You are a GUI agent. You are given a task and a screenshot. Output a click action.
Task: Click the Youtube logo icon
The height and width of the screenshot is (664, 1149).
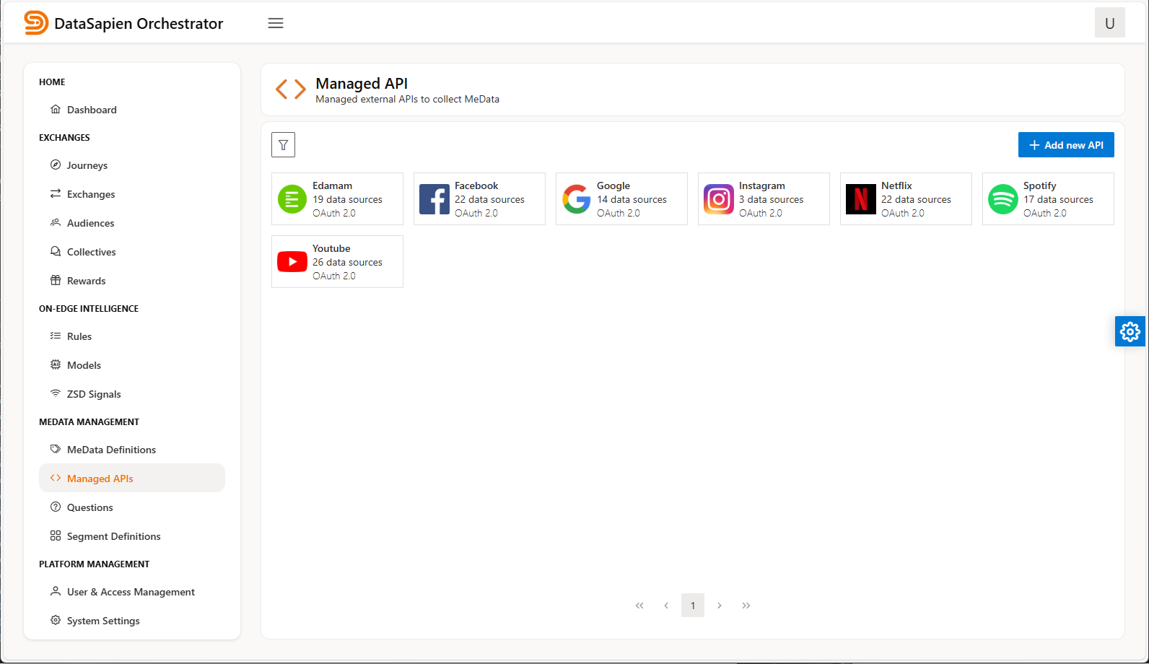(x=292, y=262)
